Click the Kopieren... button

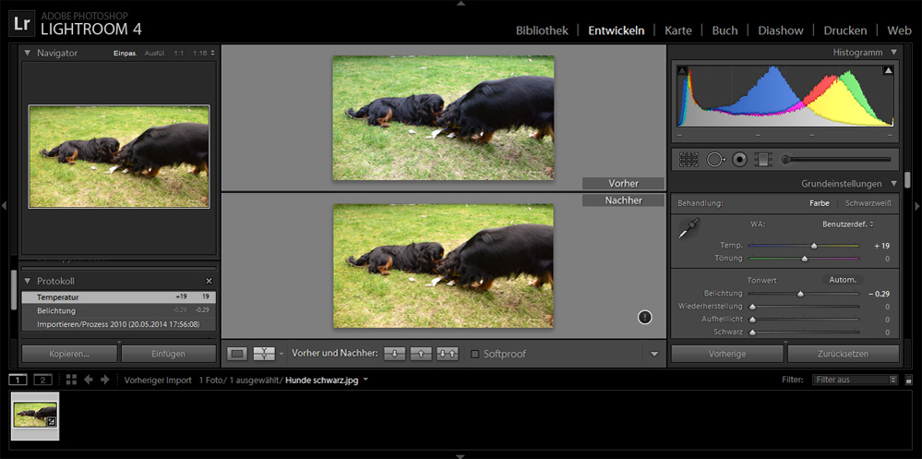pyautogui.click(x=68, y=354)
